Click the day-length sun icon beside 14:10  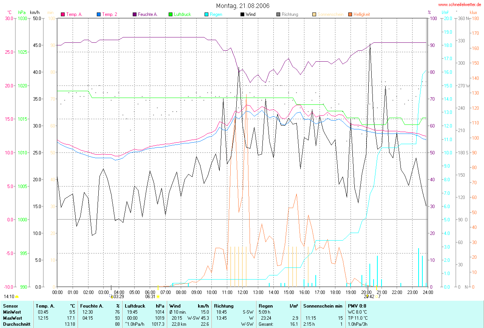[17, 297]
